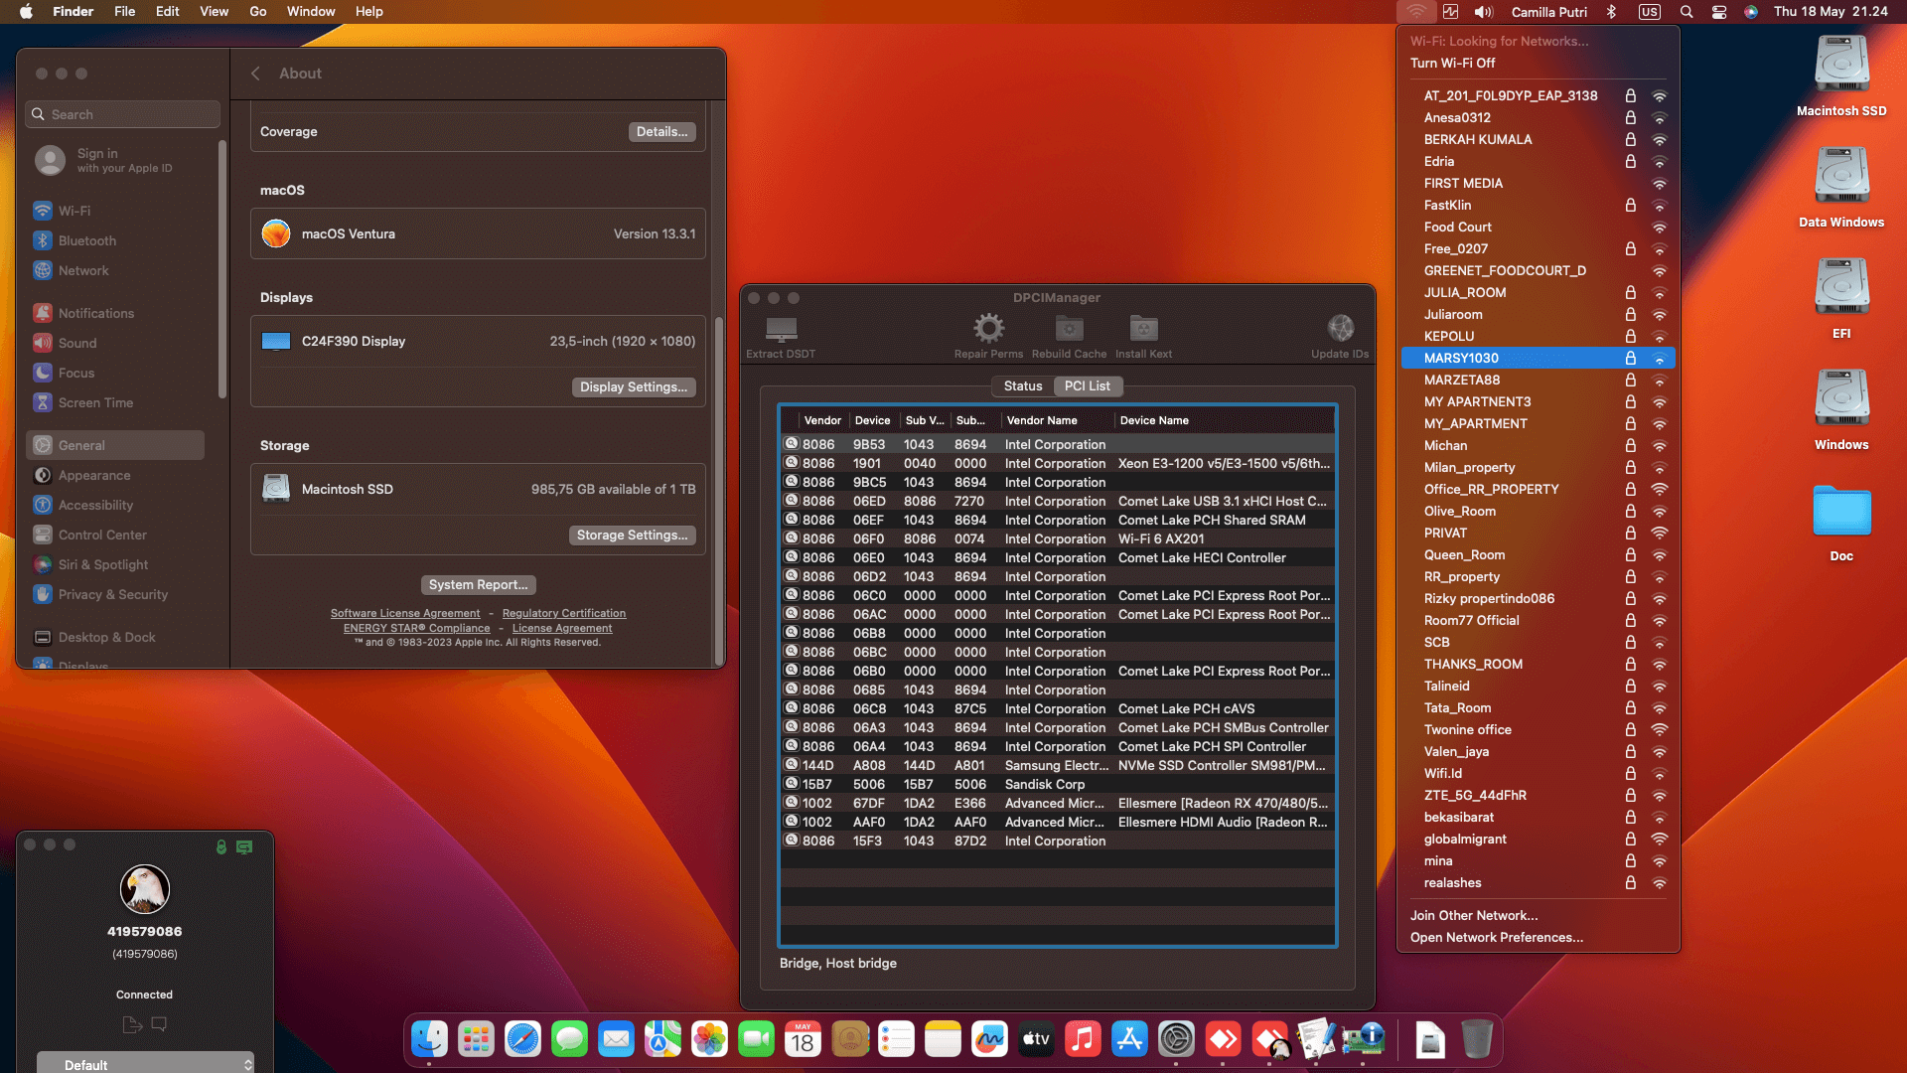Open Messages app in Dock

(x=569, y=1040)
